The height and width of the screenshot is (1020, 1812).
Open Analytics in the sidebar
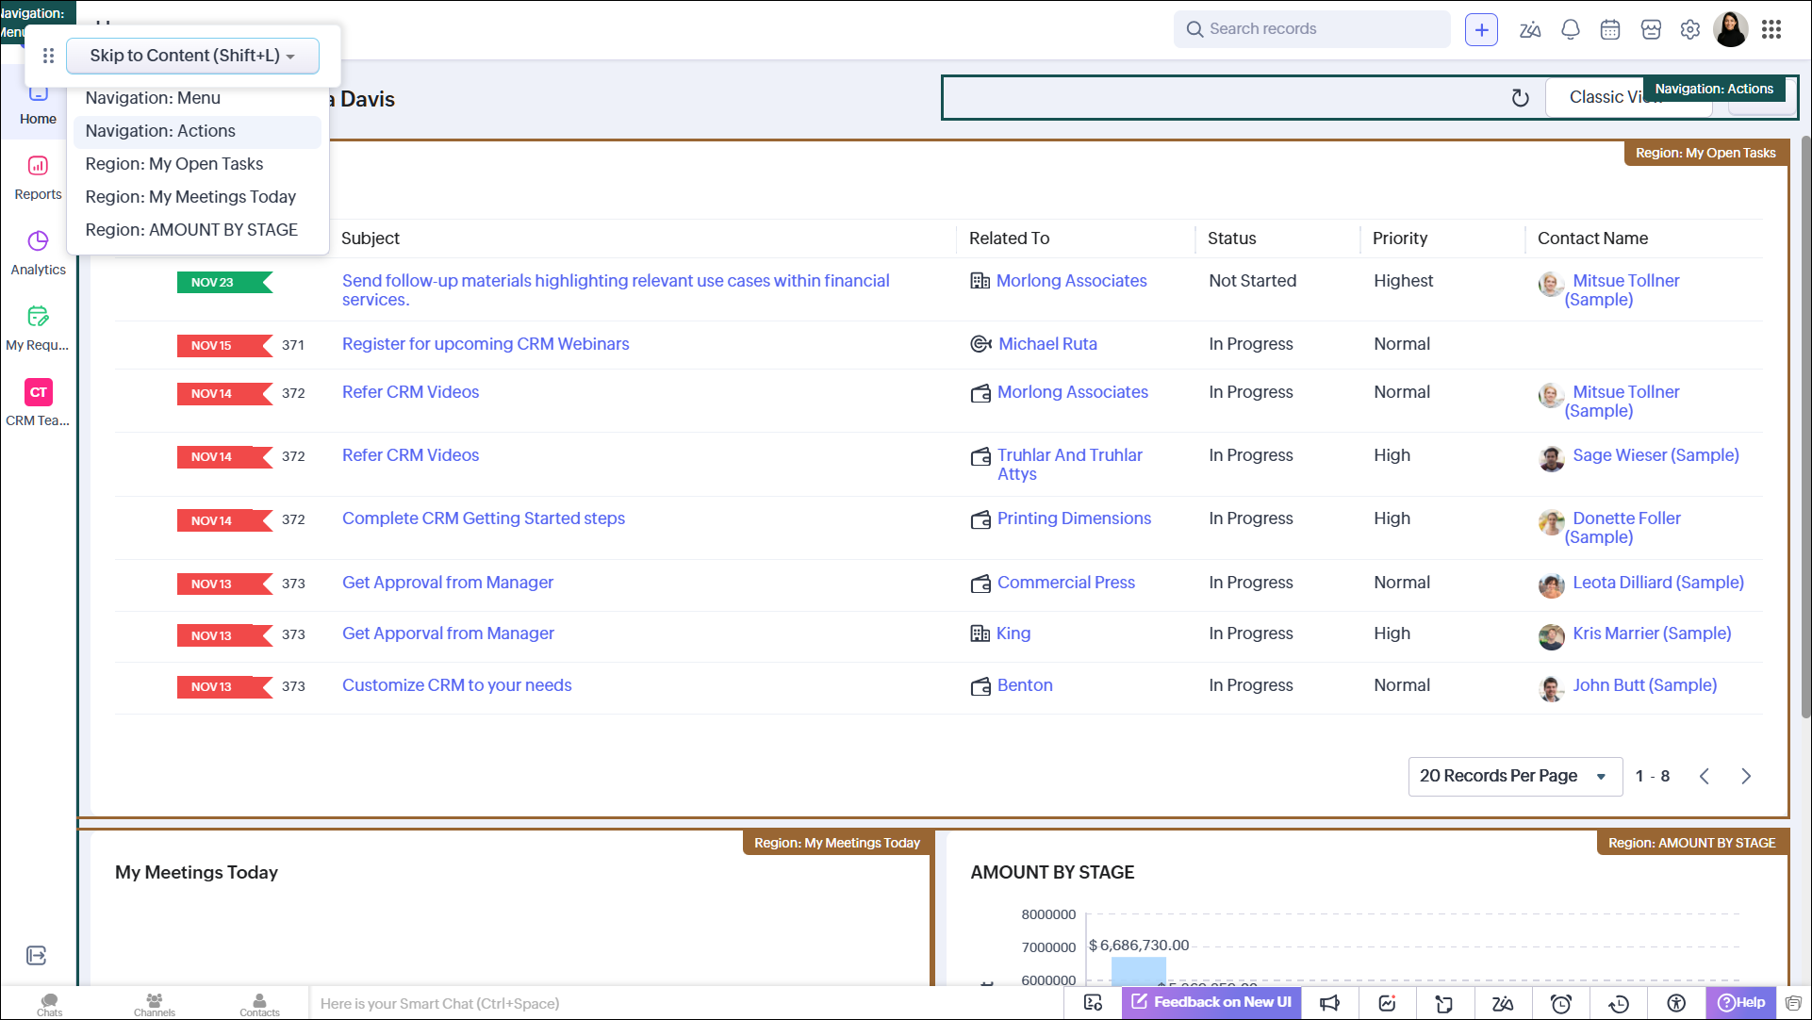pyautogui.click(x=38, y=253)
